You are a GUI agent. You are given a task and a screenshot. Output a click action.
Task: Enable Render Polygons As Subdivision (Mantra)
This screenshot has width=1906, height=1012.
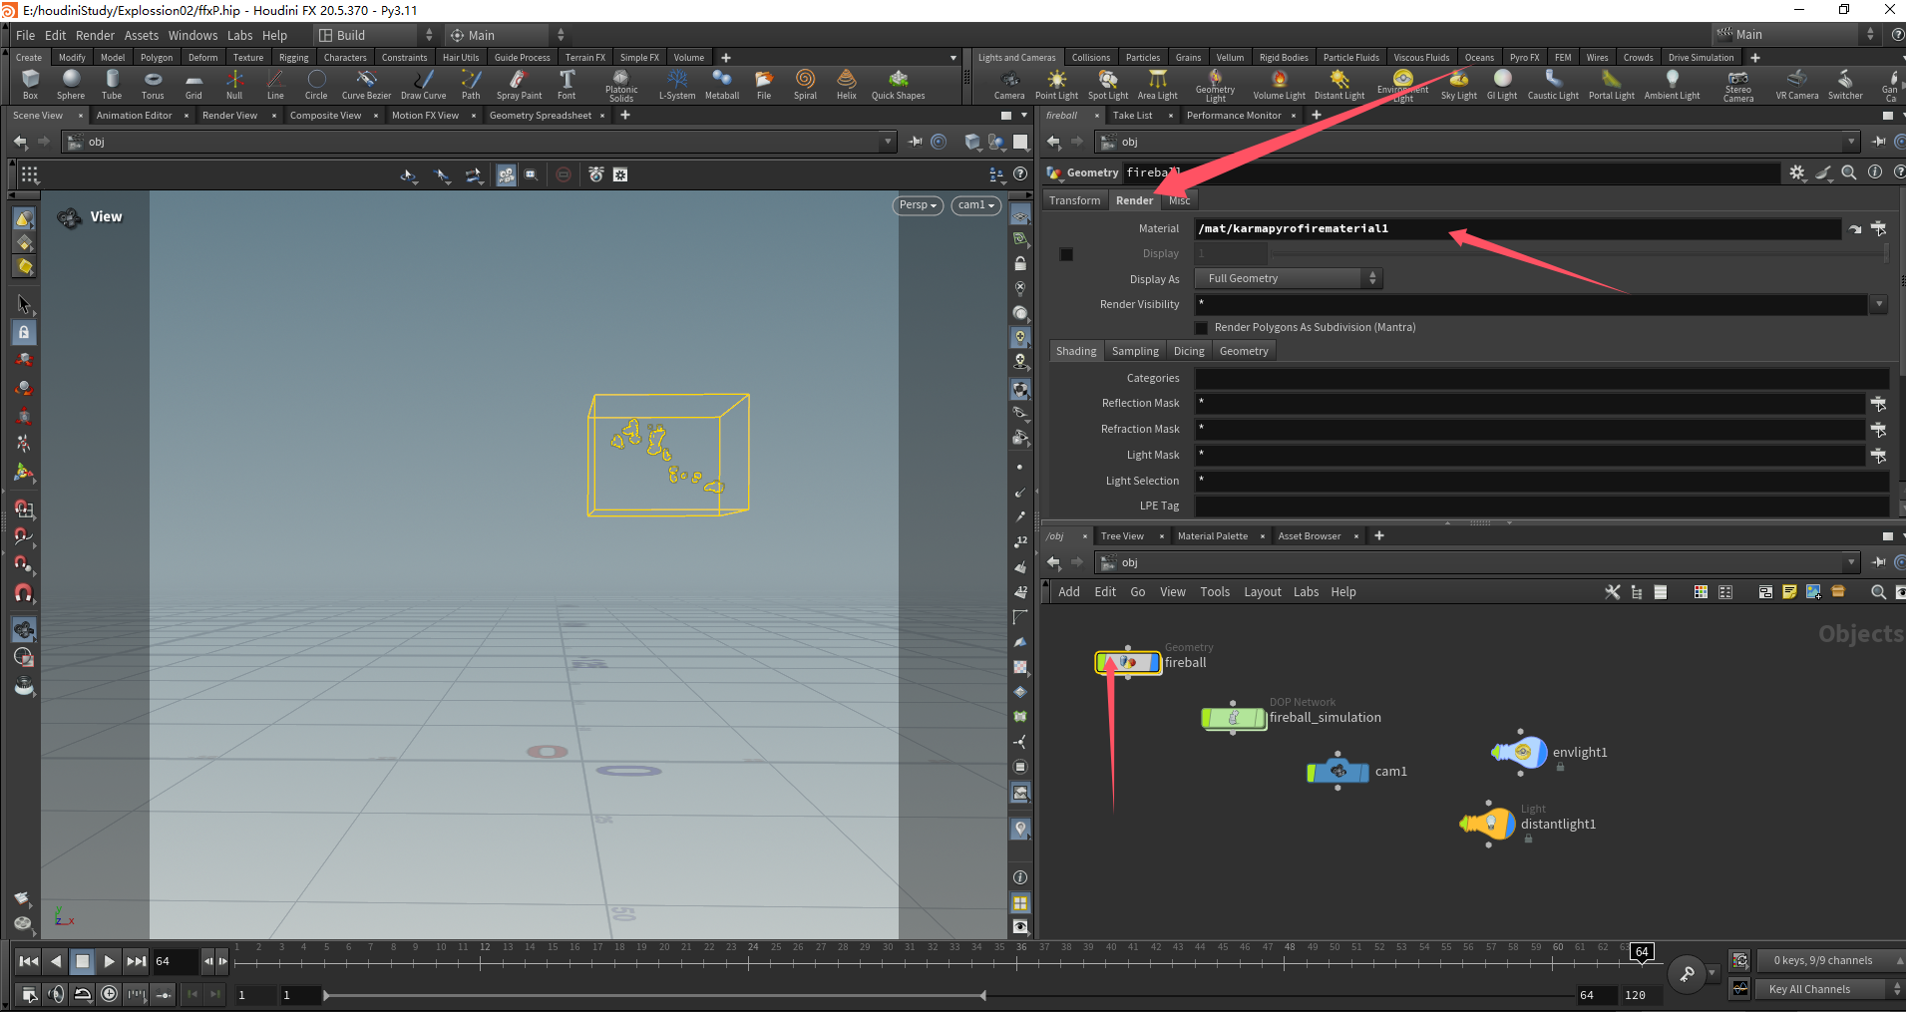pyautogui.click(x=1201, y=328)
